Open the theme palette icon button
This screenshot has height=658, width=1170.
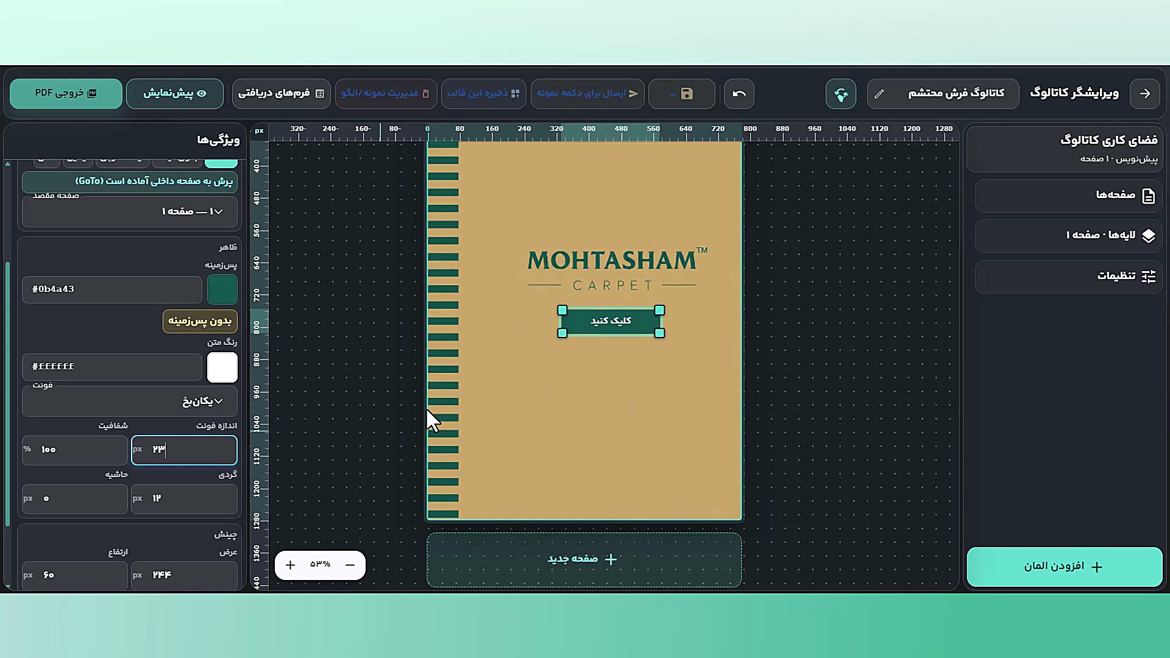click(x=841, y=94)
